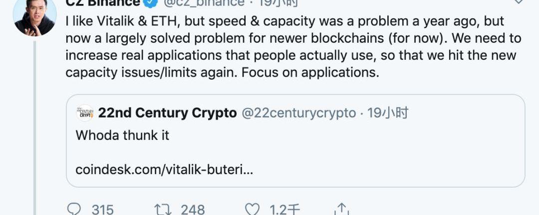Click the blue verified badge
This screenshot has height=215, width=539.
[x=150, y=3]
